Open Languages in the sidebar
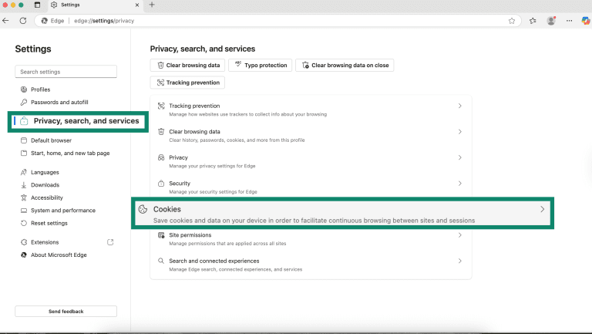Image resolution: width=592 pixels, height=334 pixels. tap(45, 172)
